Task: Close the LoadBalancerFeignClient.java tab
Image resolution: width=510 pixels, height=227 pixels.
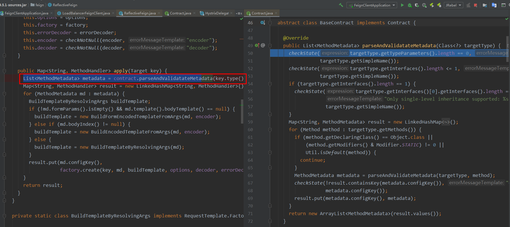Action: pyautogui.click(x=113, y=13)
